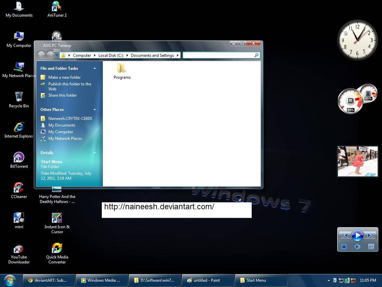Open AniTuner 2
This screenshot has width=382, height=287.
pyautogui.click(x=57, y=7)
